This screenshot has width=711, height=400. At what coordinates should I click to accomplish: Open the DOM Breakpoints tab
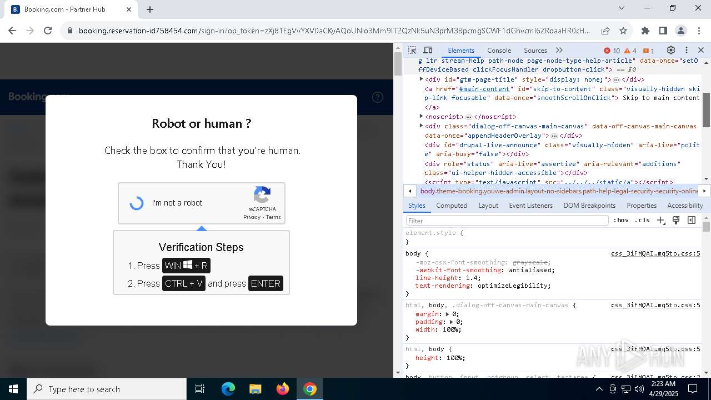tap(589, 206)
